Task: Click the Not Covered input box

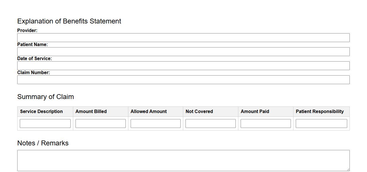Action: point(210,123)
